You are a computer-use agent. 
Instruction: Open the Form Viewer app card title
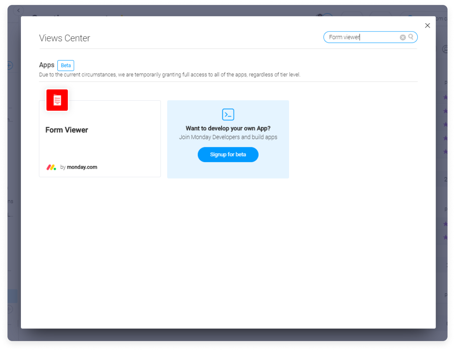click(x=67, y=130)
